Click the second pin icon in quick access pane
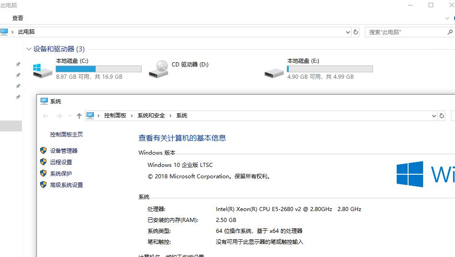455x257 pixels. tap(18, 75)
